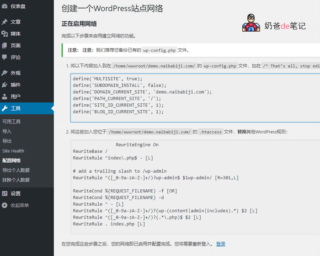Click the 奶爸de笔记 logo image
This screenshot has width=320, height=256.
point(274,23)
